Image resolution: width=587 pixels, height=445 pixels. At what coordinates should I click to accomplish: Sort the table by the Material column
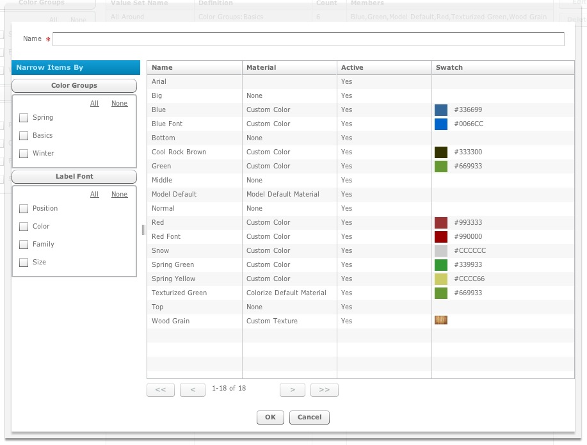[x=258, y=67]
